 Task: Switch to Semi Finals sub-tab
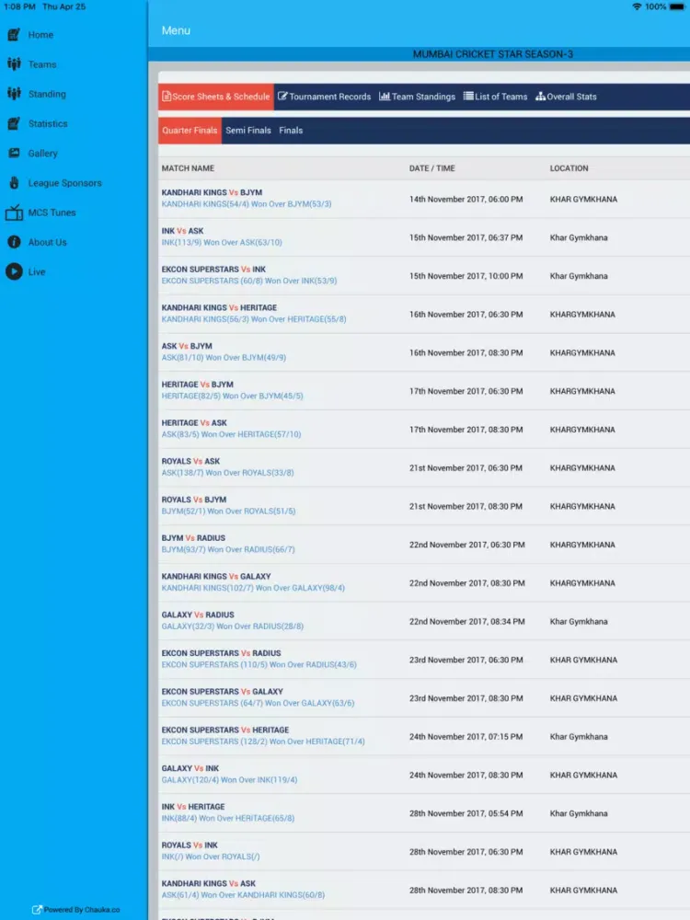(x=248, y=131)
